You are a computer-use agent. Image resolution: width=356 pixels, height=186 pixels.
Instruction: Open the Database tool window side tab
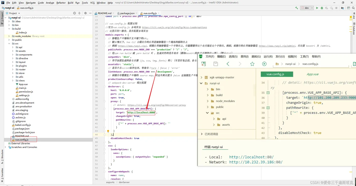354,28
